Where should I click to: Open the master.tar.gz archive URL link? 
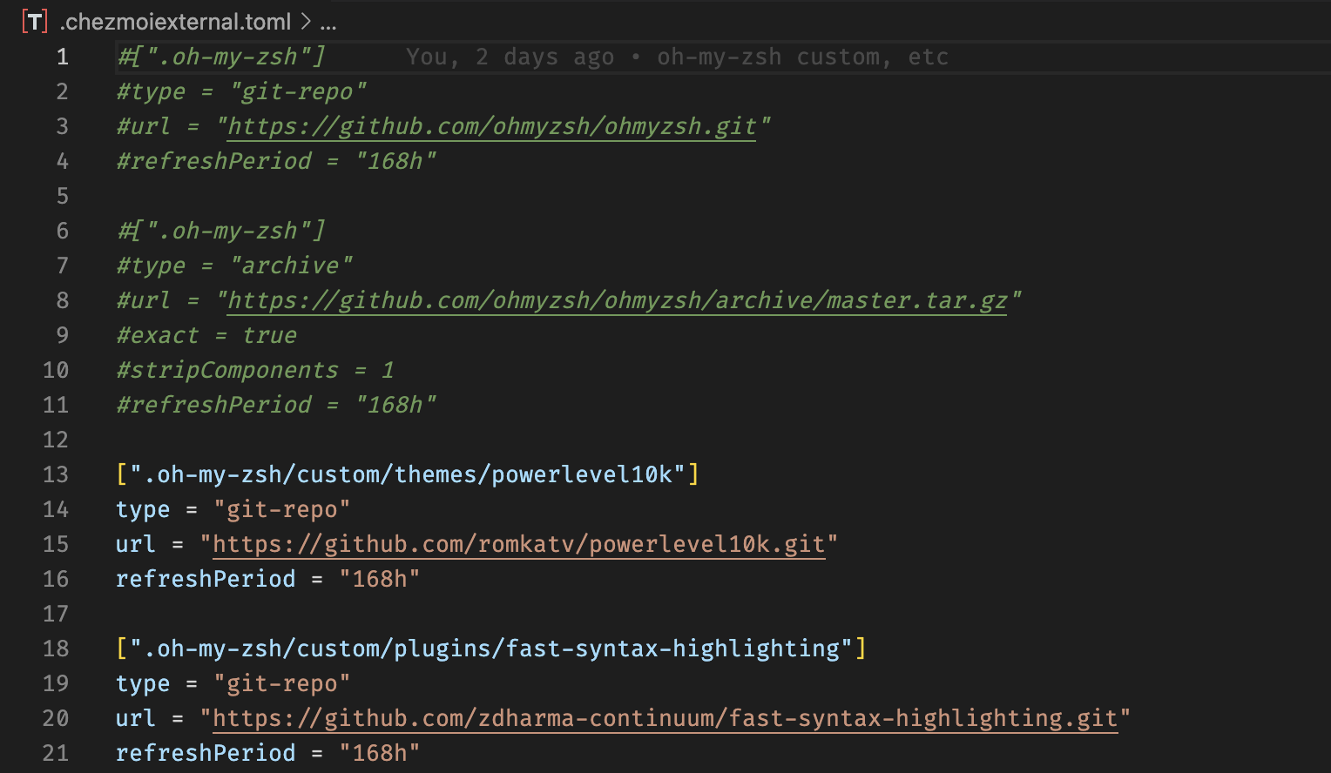(x=617, y=300)
